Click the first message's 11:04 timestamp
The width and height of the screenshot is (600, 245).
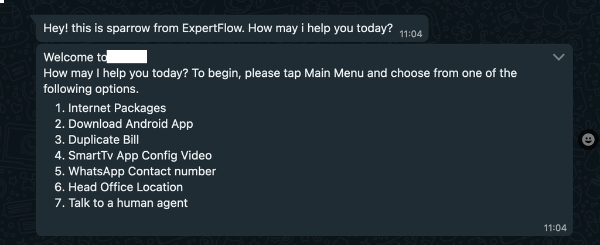[x=410, y=33]
